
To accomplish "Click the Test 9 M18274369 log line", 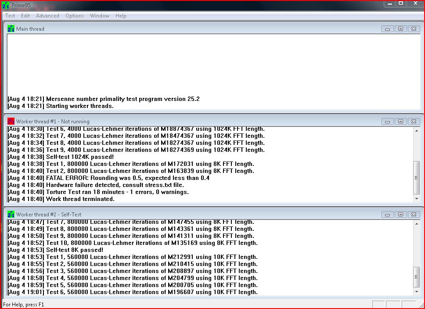I will [136, 150].
